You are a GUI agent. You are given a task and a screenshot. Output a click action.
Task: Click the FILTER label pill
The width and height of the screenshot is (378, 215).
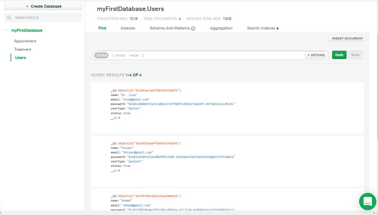point(102,55)
